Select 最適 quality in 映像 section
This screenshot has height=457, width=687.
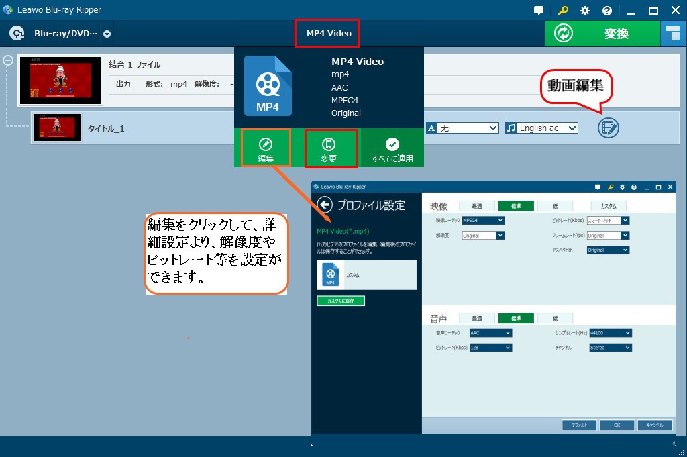[477, 206]
